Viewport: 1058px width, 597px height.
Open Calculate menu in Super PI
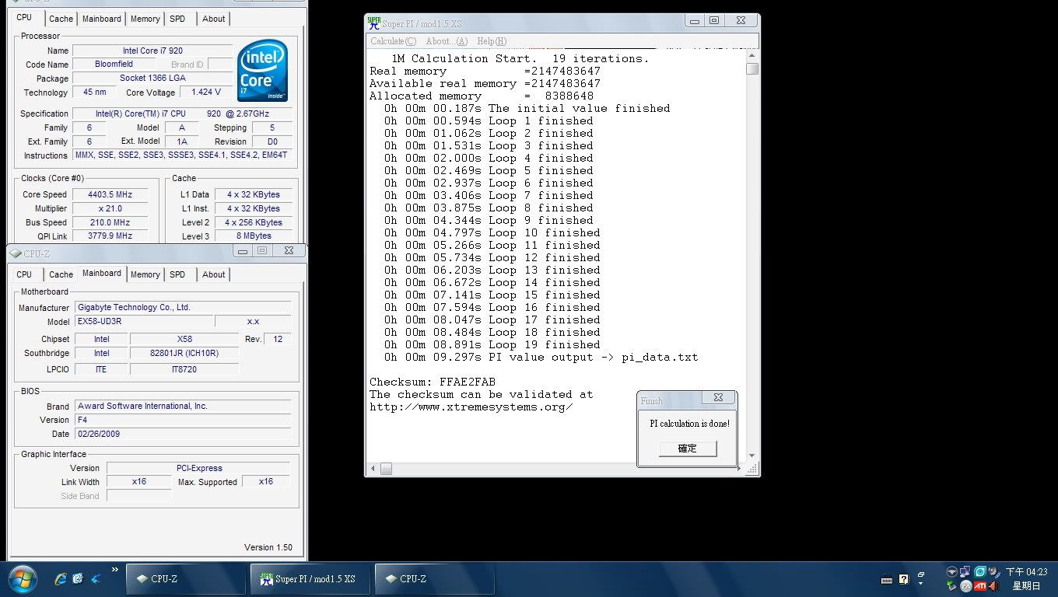pos(394,41)
